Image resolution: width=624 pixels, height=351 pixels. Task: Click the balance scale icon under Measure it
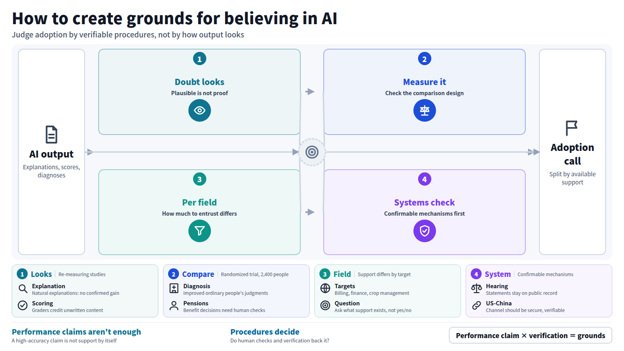point(425,110)
